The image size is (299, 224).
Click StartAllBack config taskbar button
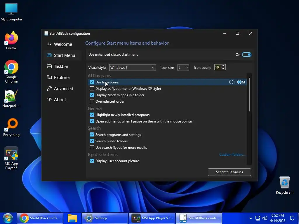pos(199,218)
